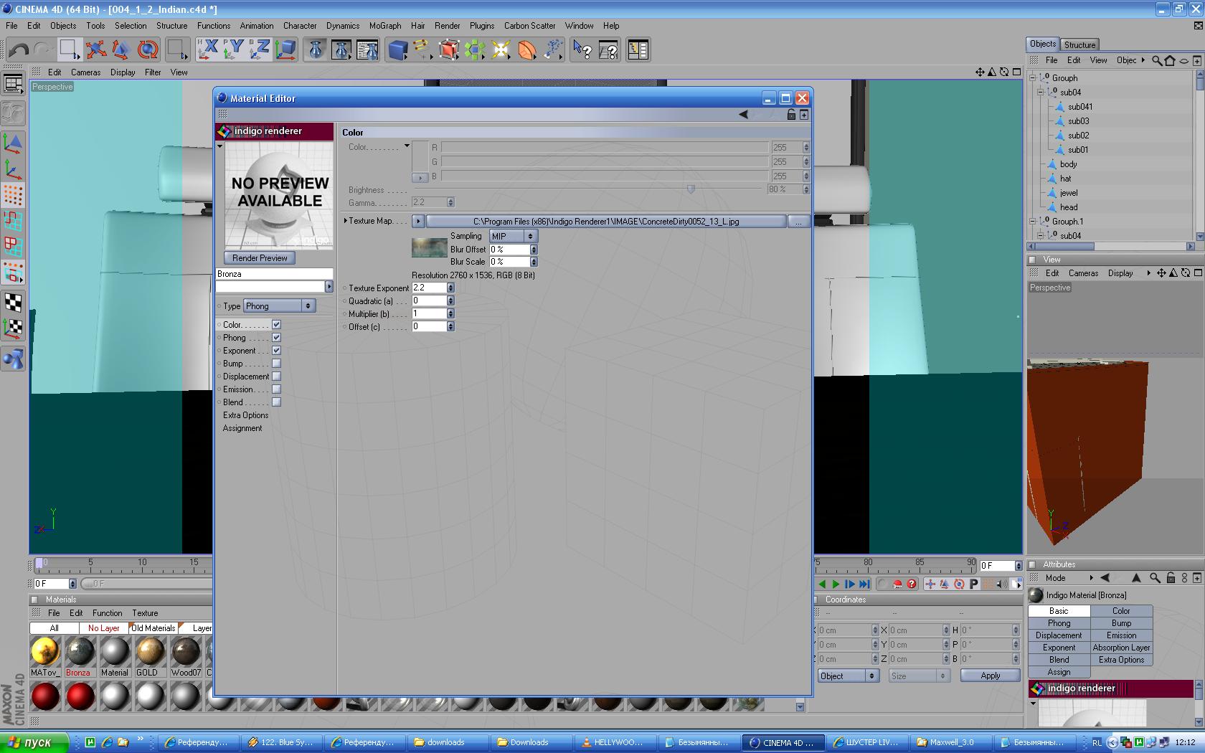Switch to the Structure tab

pyautogui.click(x=1079, y=44)
